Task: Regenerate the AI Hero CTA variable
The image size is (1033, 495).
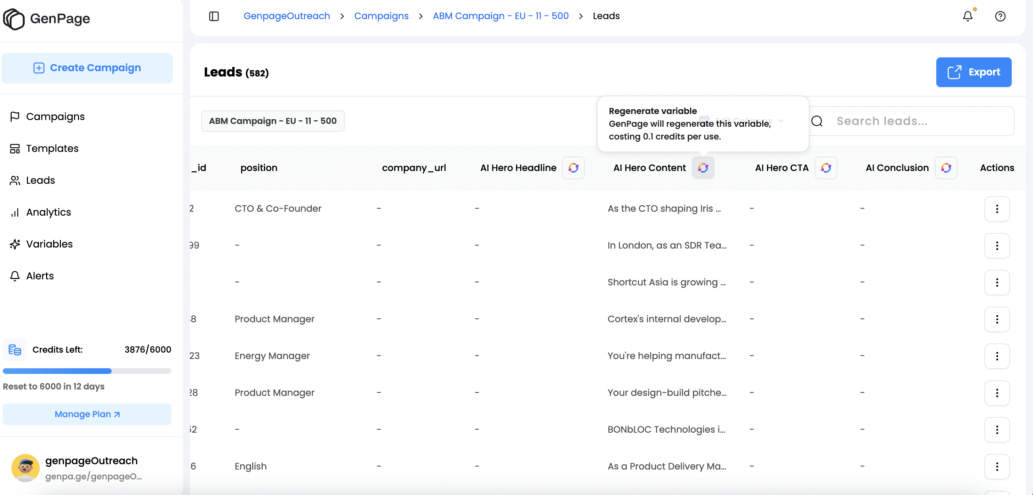Action: 826,167
